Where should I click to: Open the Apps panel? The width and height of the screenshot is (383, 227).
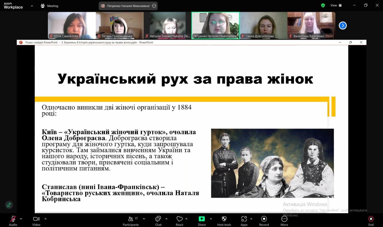(x=244, y=219)
